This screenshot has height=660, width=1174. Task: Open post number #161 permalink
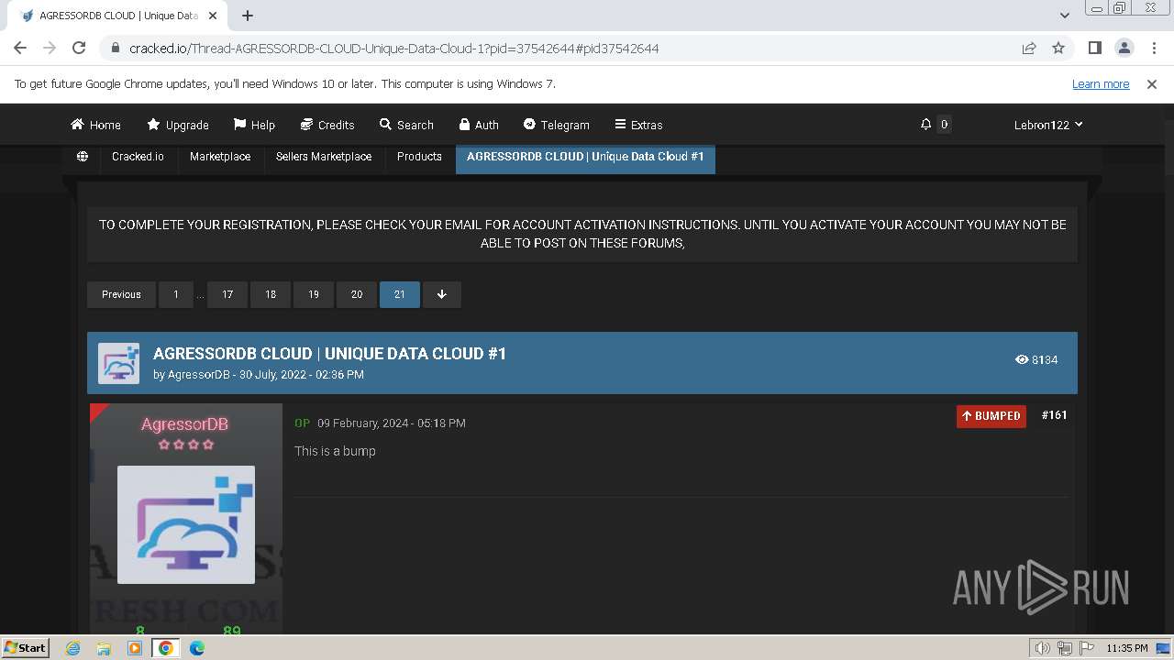pos(1054,415)
